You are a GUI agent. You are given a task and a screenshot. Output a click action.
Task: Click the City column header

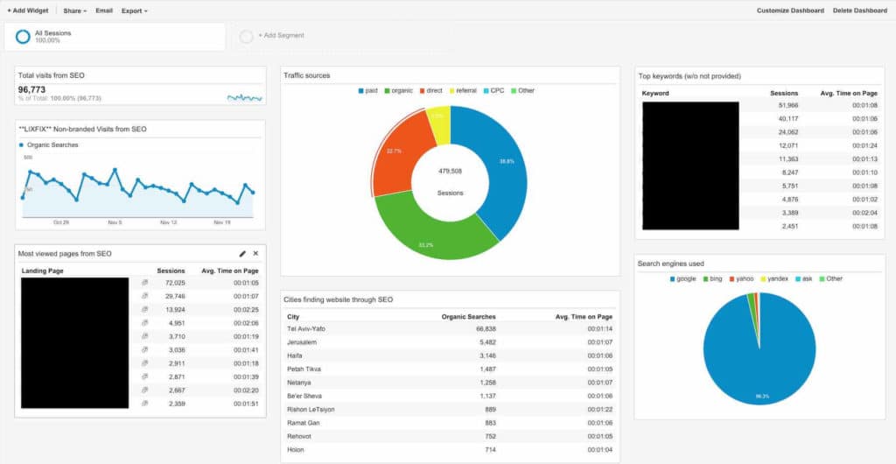293,317
